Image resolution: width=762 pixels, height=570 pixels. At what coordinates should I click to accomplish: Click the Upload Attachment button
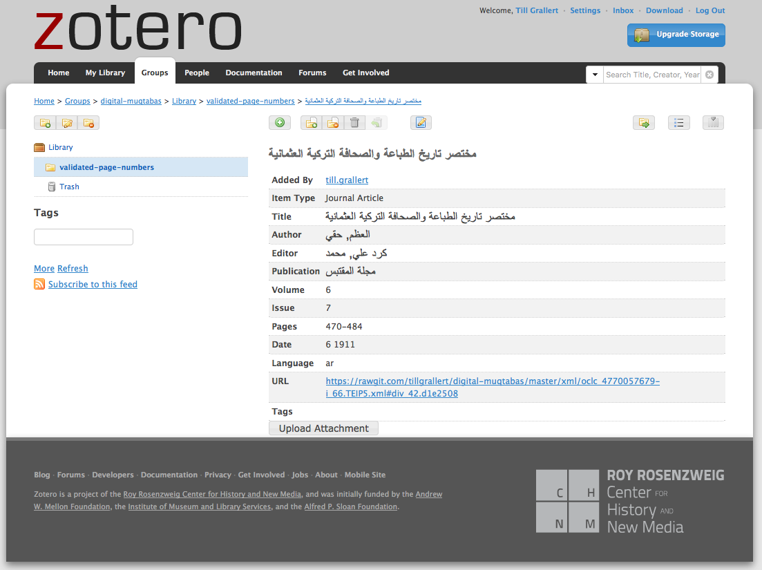(323, 428)
